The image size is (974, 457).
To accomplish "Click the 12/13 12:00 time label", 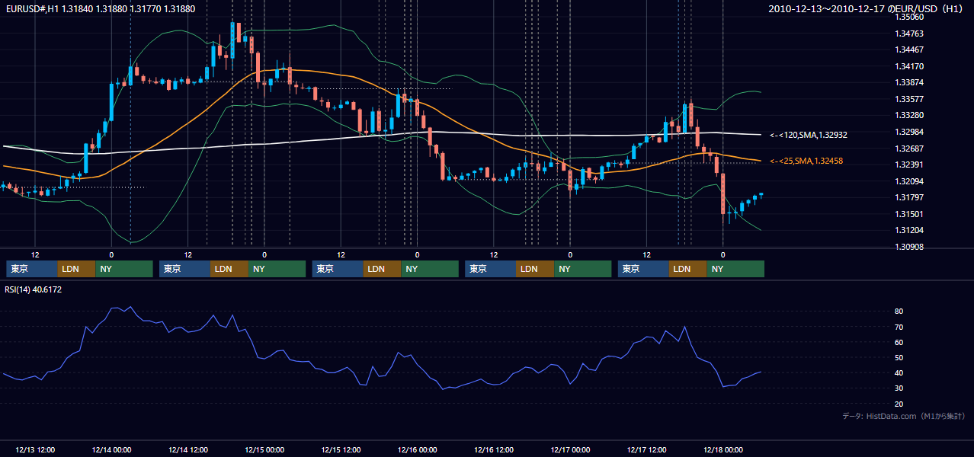I will click(x=35, y=449).
